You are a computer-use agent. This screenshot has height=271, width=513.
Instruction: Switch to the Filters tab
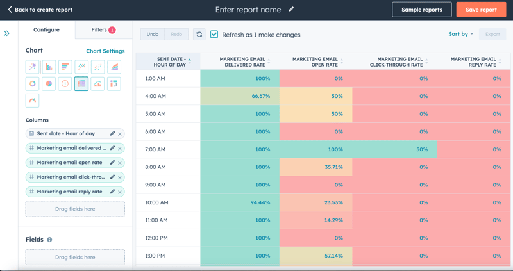tap(103, 30)
